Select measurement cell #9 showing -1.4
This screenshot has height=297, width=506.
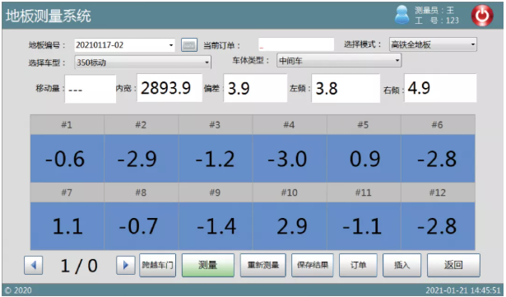(216, 226)
